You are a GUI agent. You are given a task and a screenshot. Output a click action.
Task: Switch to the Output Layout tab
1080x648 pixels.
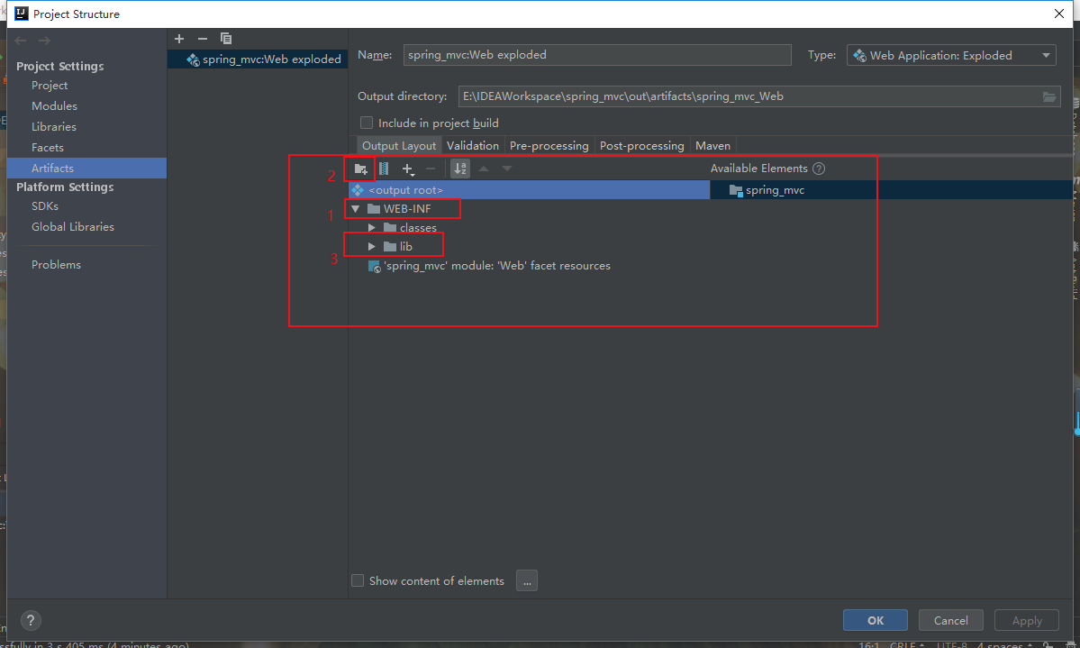[399, 145]
